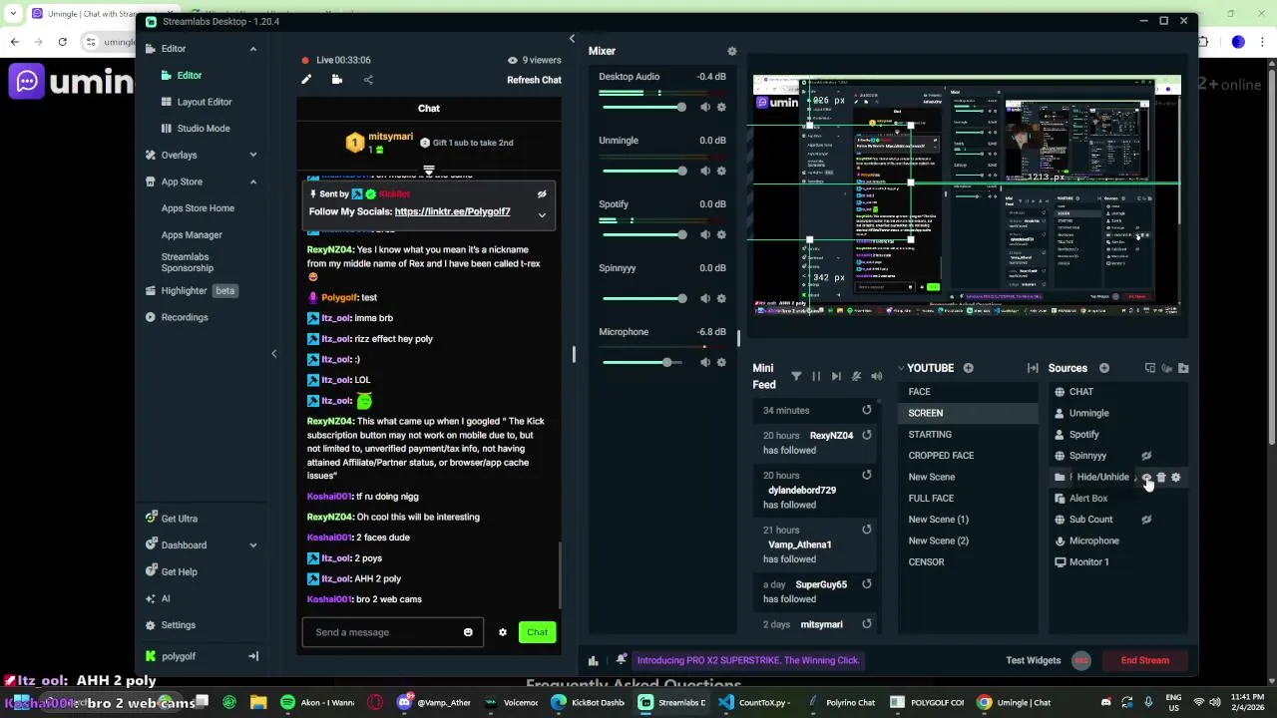Click End Stream button
Image resolution: width=1277 pixels, height=718 pixels.
pos(1144,660)
